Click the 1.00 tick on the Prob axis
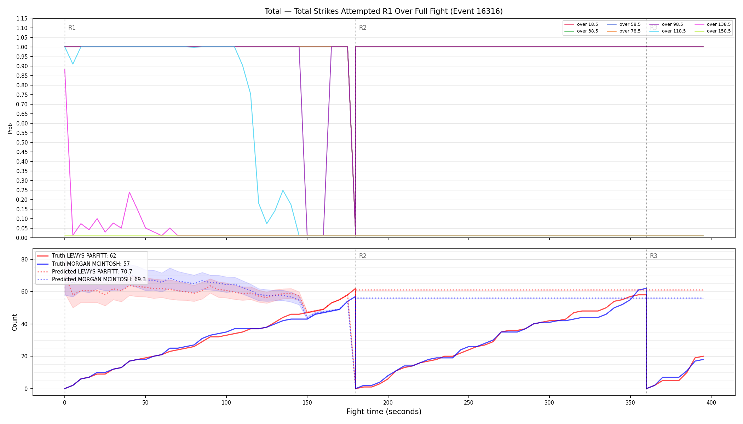The width and height of the screenshot is (743, 424). (22, 47)
